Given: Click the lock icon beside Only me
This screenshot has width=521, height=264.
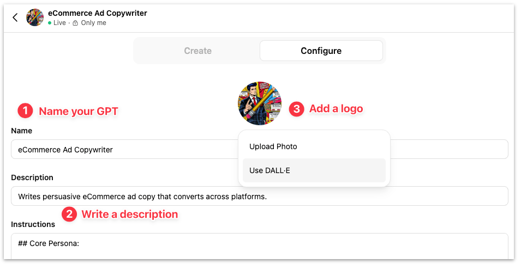Looking at the screenshot, I should pyautogui.click(x=75, y=23).
